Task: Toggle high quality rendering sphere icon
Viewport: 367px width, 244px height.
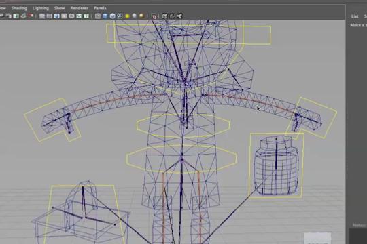Action: 141,16
